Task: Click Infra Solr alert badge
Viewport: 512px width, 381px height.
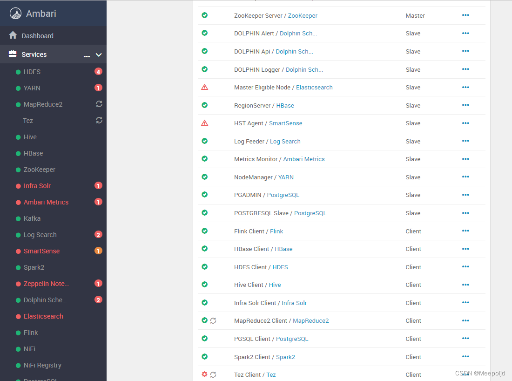Action: coord(98,185)
